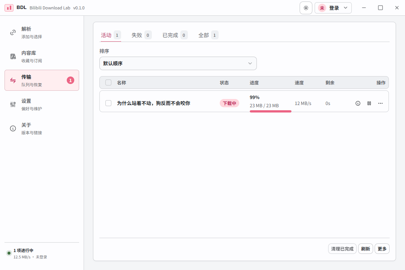Switch to the 已完成 tab
Image resolution: width=405 pixels, height=270 pixels.
[x=175, y=35]
